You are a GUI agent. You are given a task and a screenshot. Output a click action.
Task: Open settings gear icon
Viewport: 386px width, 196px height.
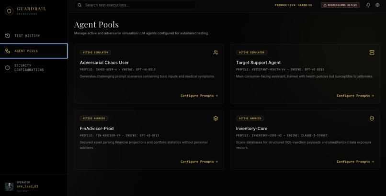coord(377,5)
